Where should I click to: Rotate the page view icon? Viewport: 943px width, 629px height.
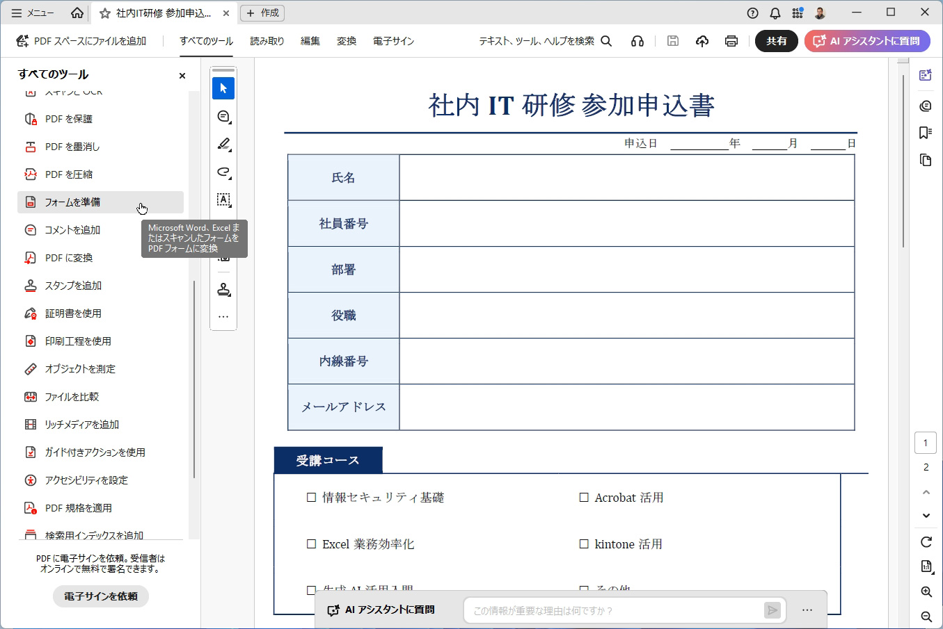[926, 542]
